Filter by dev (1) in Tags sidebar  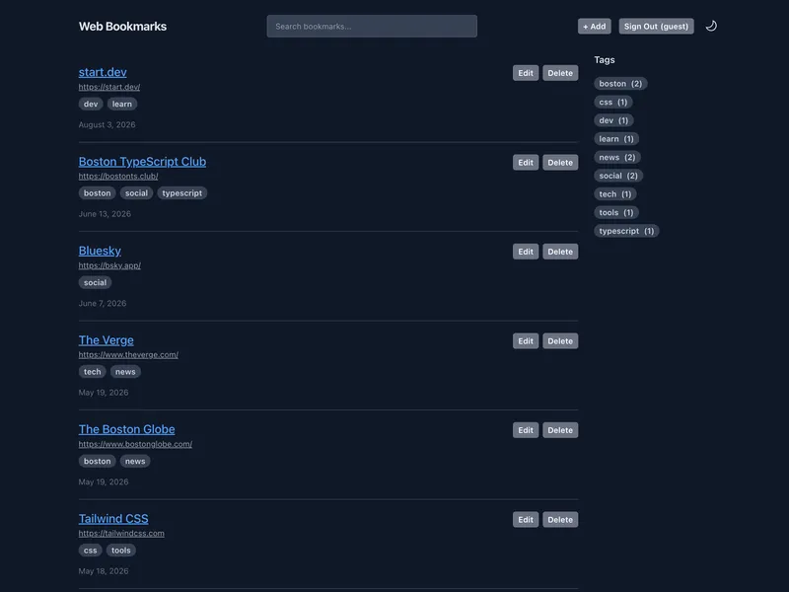coord(613,120)
